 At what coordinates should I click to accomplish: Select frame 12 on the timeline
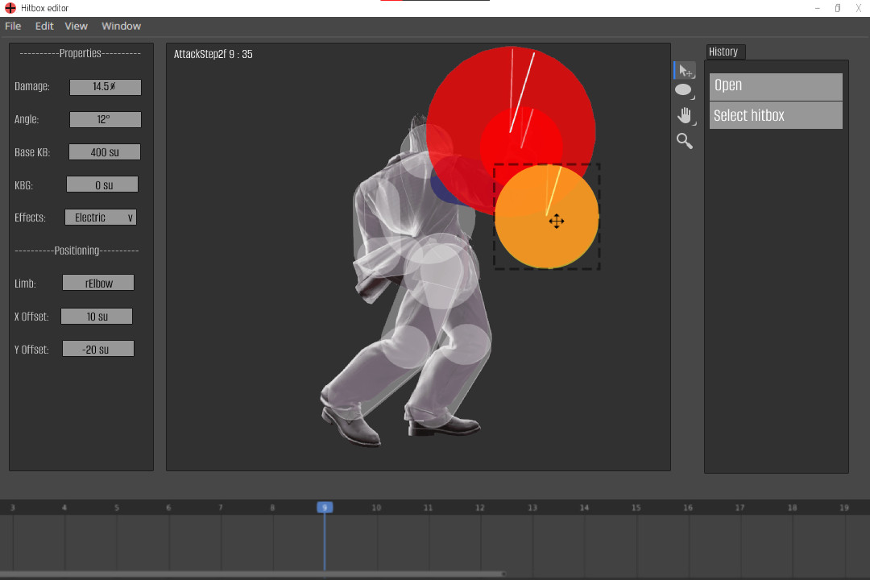pyautogui.click(x=479, y=507)
